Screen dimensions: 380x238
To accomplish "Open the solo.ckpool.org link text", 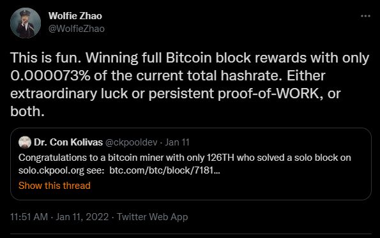I will [51, 171].
